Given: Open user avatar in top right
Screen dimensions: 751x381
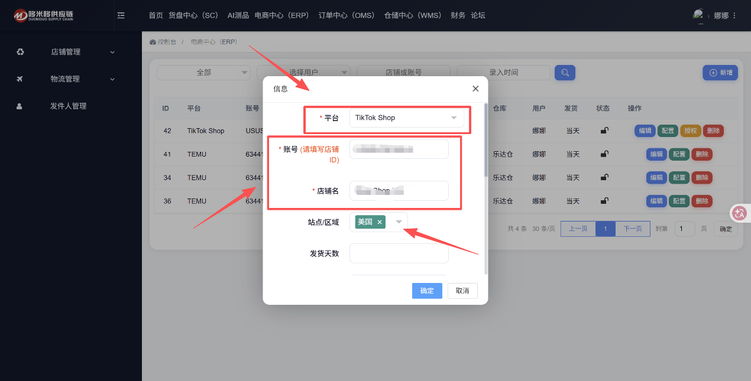Looking at the screenshot, I should (x=700, y=15).
